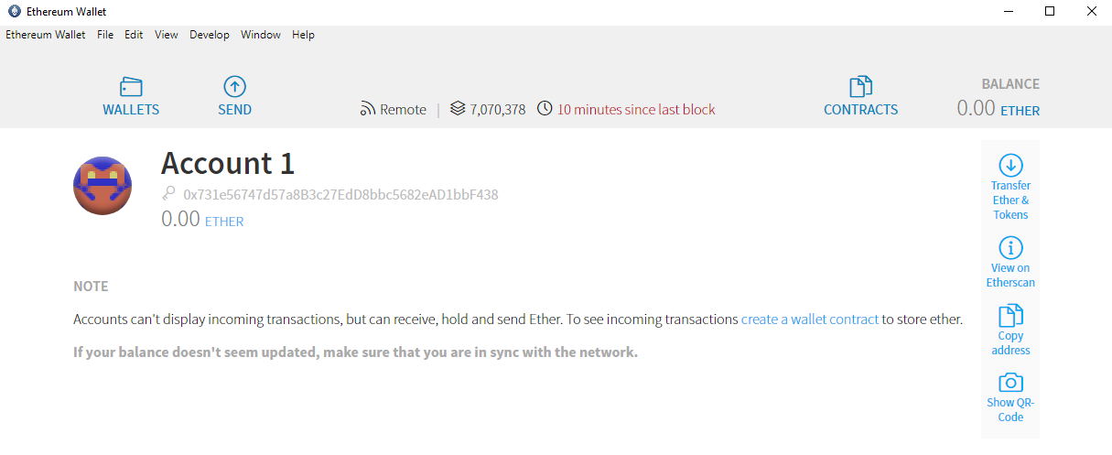The height and width of the screenshot is (455, 1112).
Task: Click the Transfer Ether & Tokens label
Action: click(x=1010, y=200)
